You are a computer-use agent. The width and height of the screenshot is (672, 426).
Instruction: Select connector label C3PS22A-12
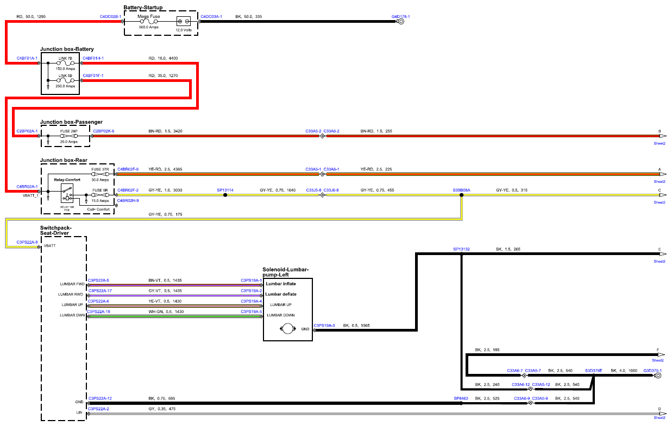[100, 398]
